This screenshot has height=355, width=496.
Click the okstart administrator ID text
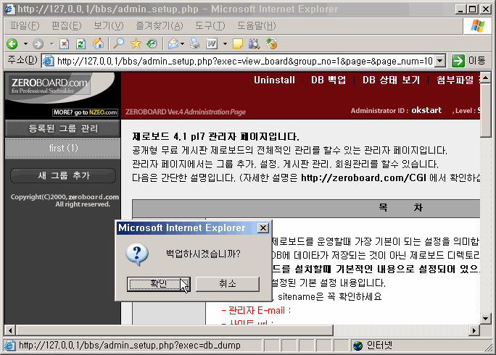coord(426,110)
